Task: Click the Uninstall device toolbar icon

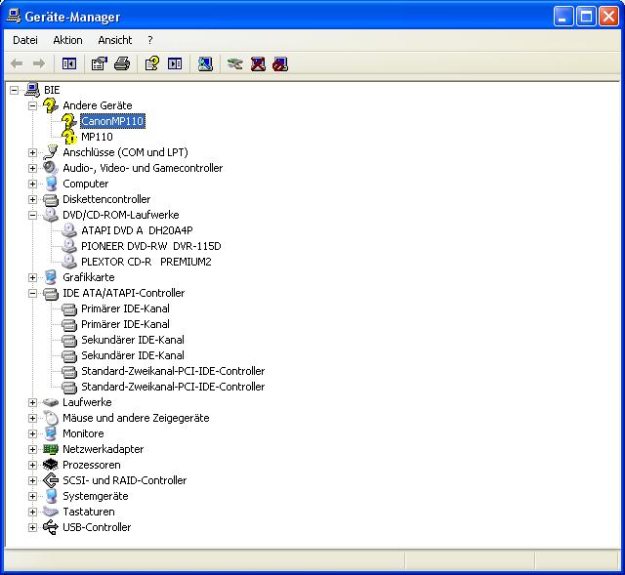Action: 258,64
